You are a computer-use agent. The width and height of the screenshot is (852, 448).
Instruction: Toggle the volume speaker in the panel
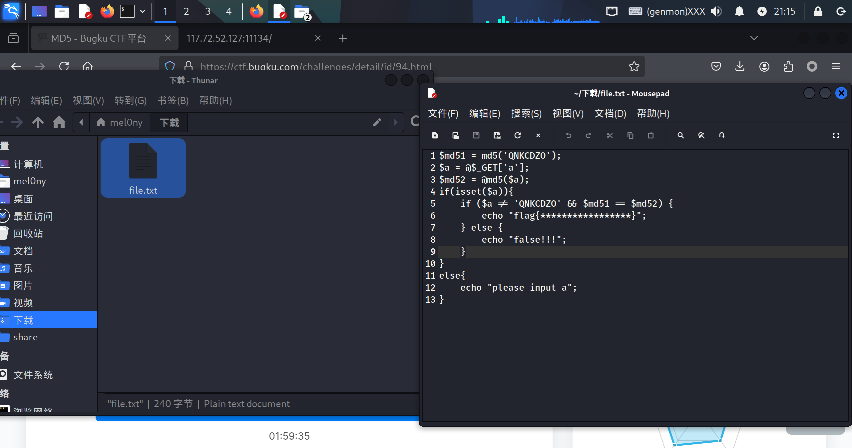click(716, 11)
